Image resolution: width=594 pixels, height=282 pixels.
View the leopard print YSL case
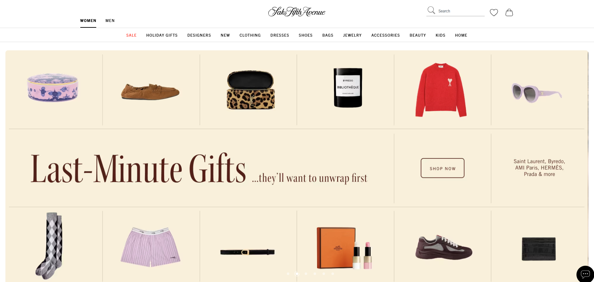pos(251,90)
